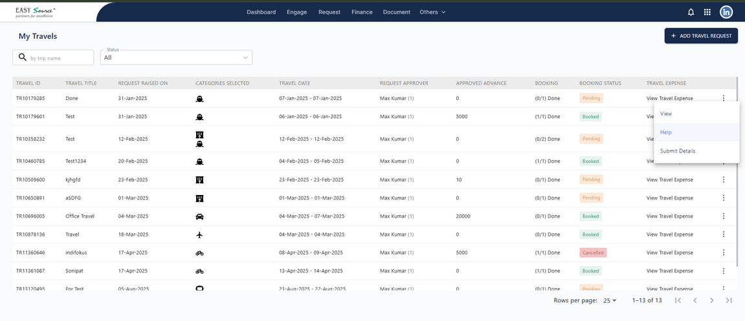This screenshot has height=321, width=745.
Task: Click the next page arrow
Action: [x=712, y=300]
